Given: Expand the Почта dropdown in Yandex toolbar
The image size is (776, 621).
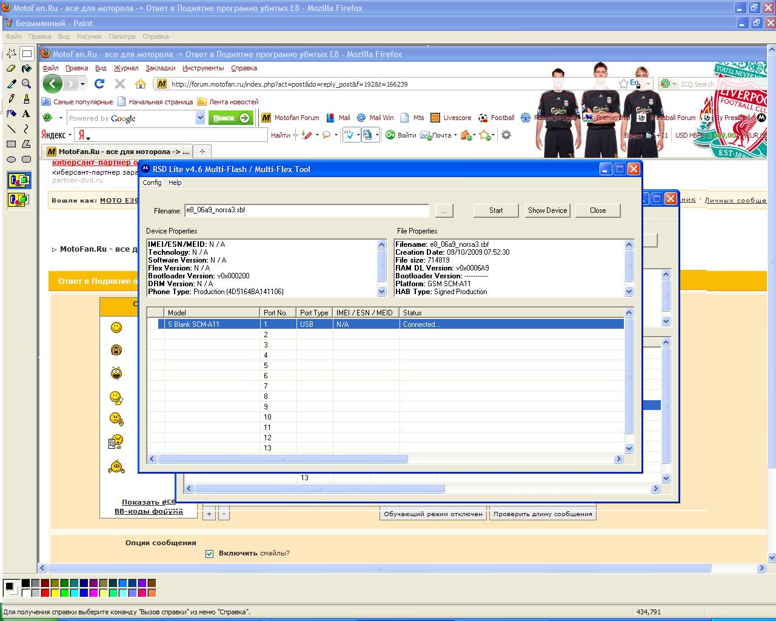Looking at the screenshot, I should [x=455, y=135].
